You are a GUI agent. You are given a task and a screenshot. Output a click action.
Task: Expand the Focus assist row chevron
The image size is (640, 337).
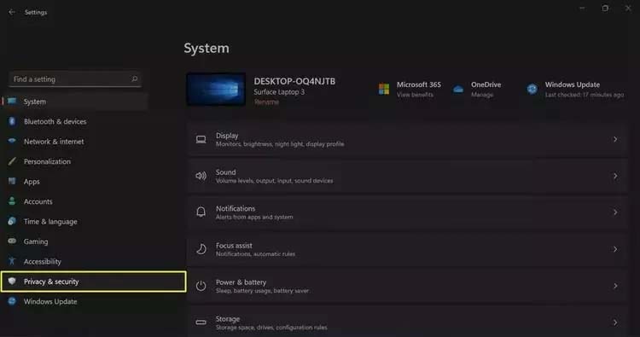[615, 249]
